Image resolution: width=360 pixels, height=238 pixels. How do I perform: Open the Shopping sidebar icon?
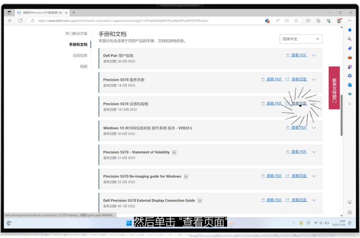coord(350,48)
